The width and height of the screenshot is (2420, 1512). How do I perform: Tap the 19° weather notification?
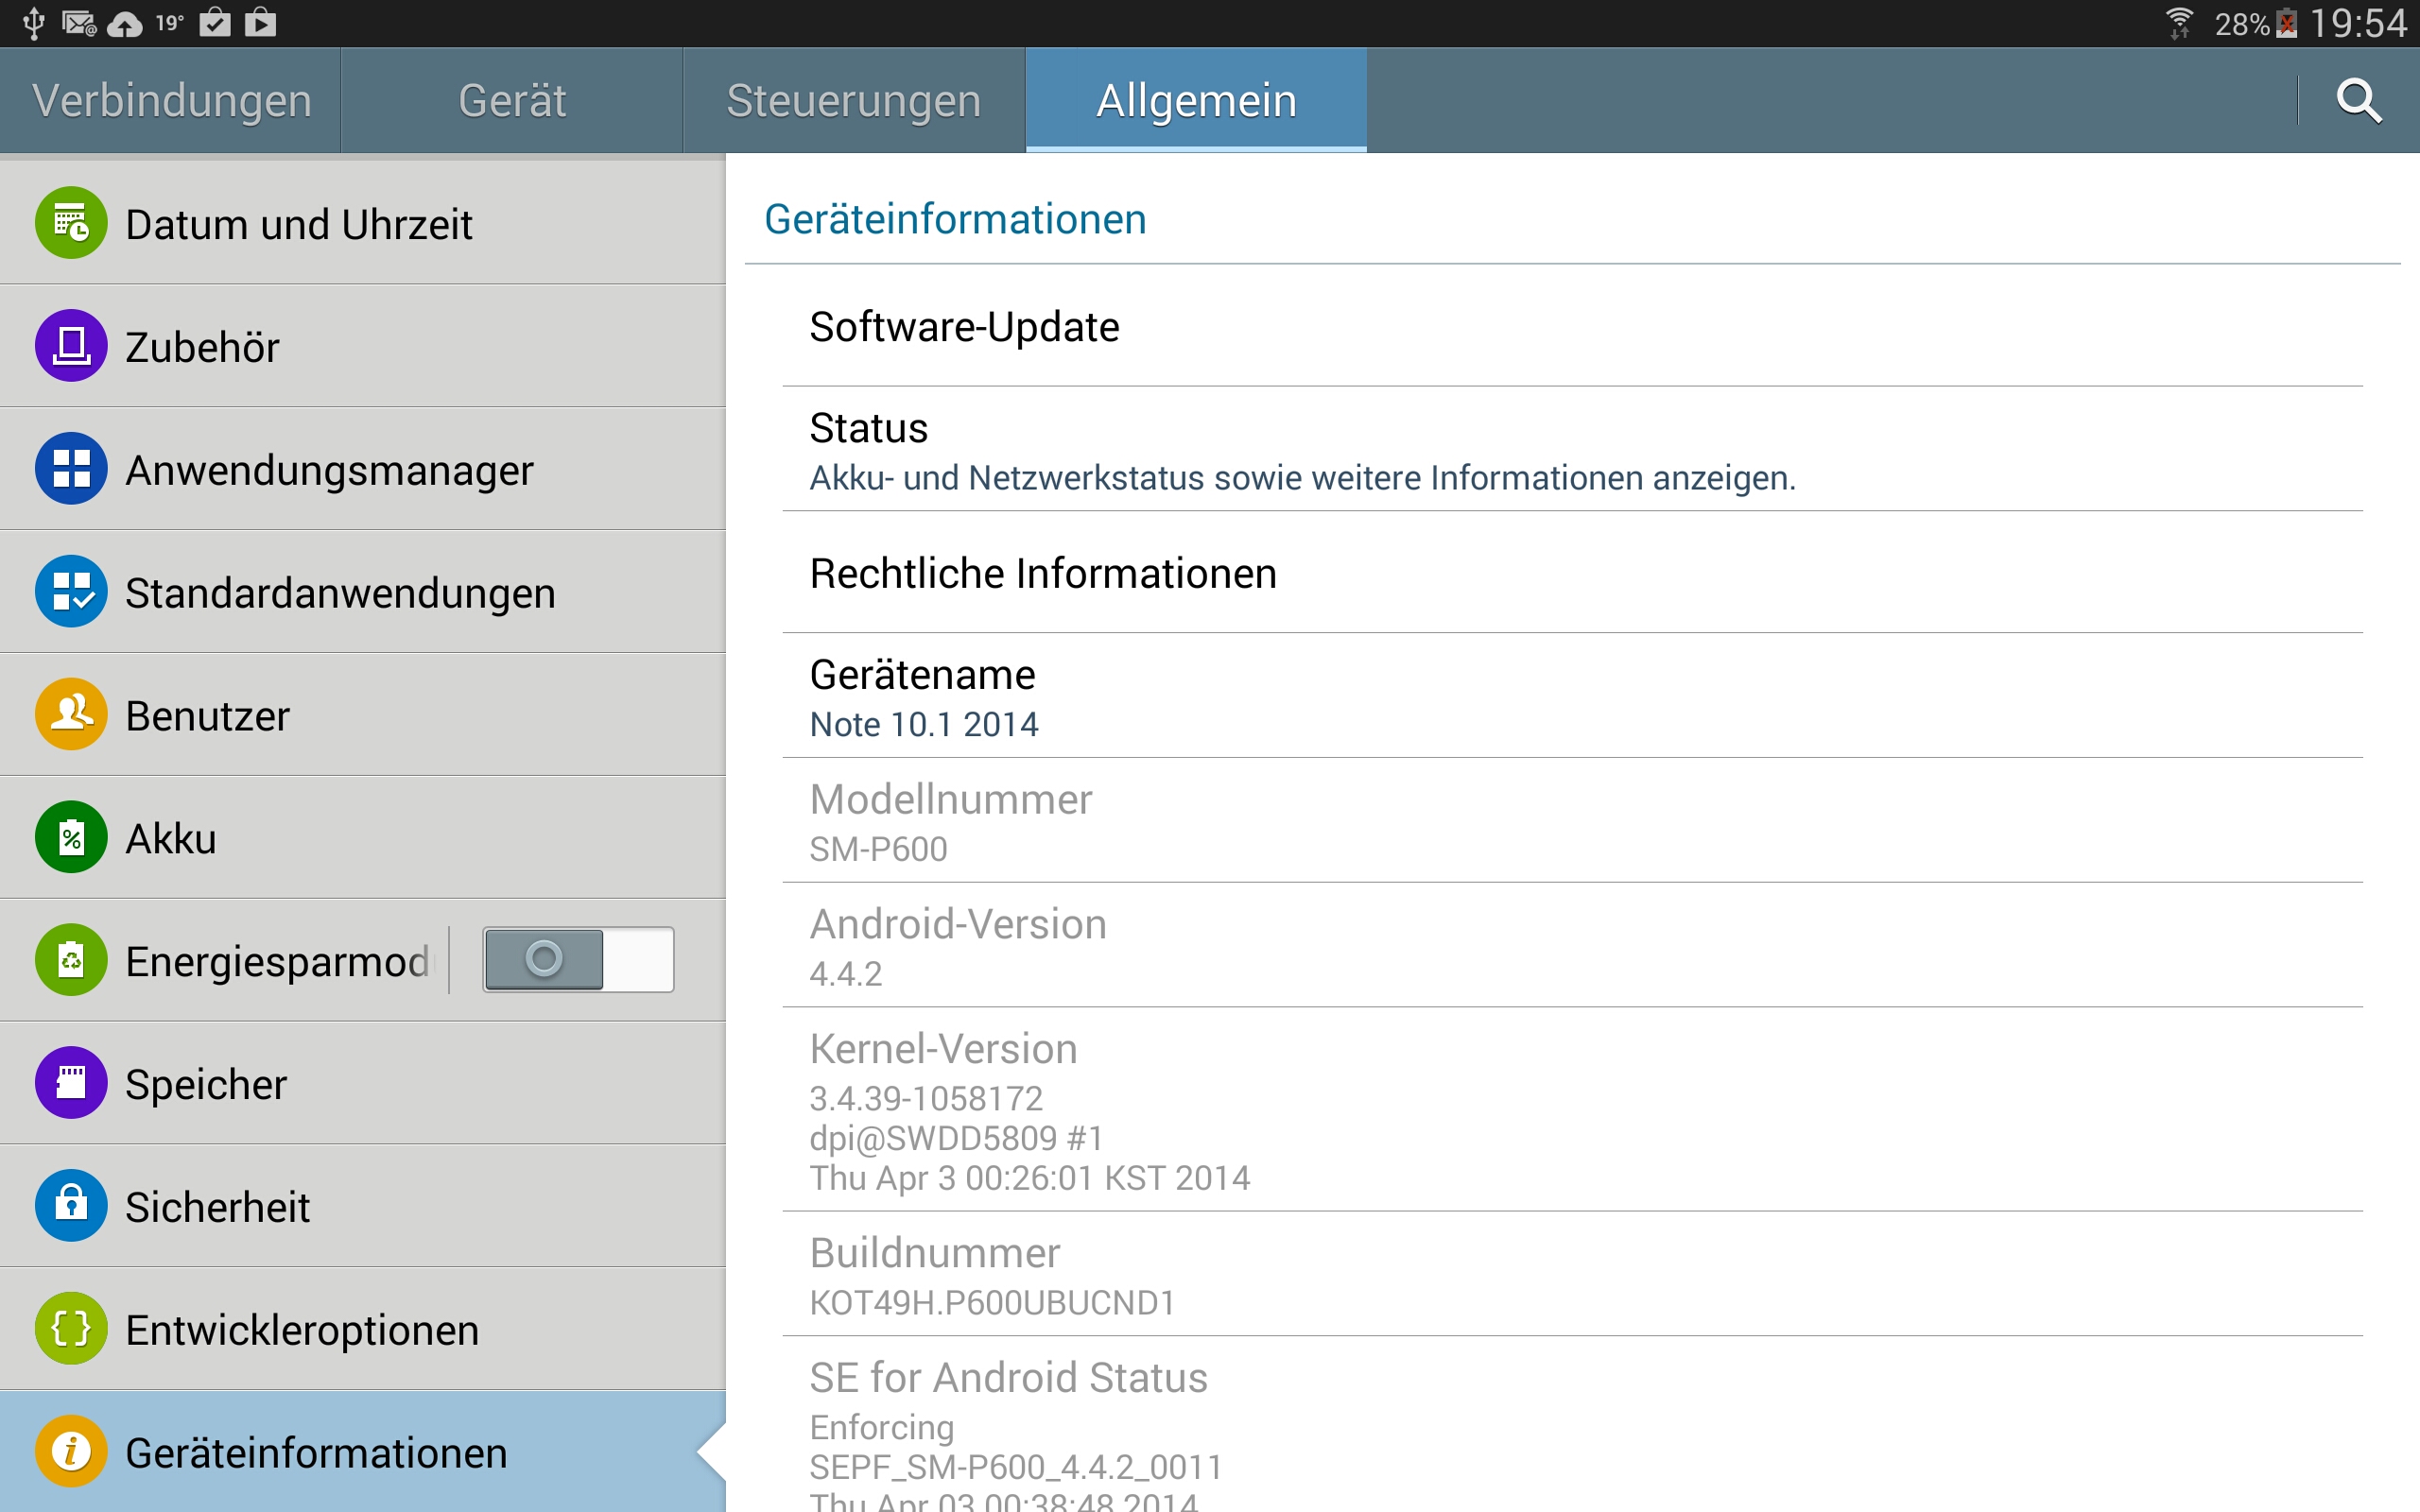point(169,22)
